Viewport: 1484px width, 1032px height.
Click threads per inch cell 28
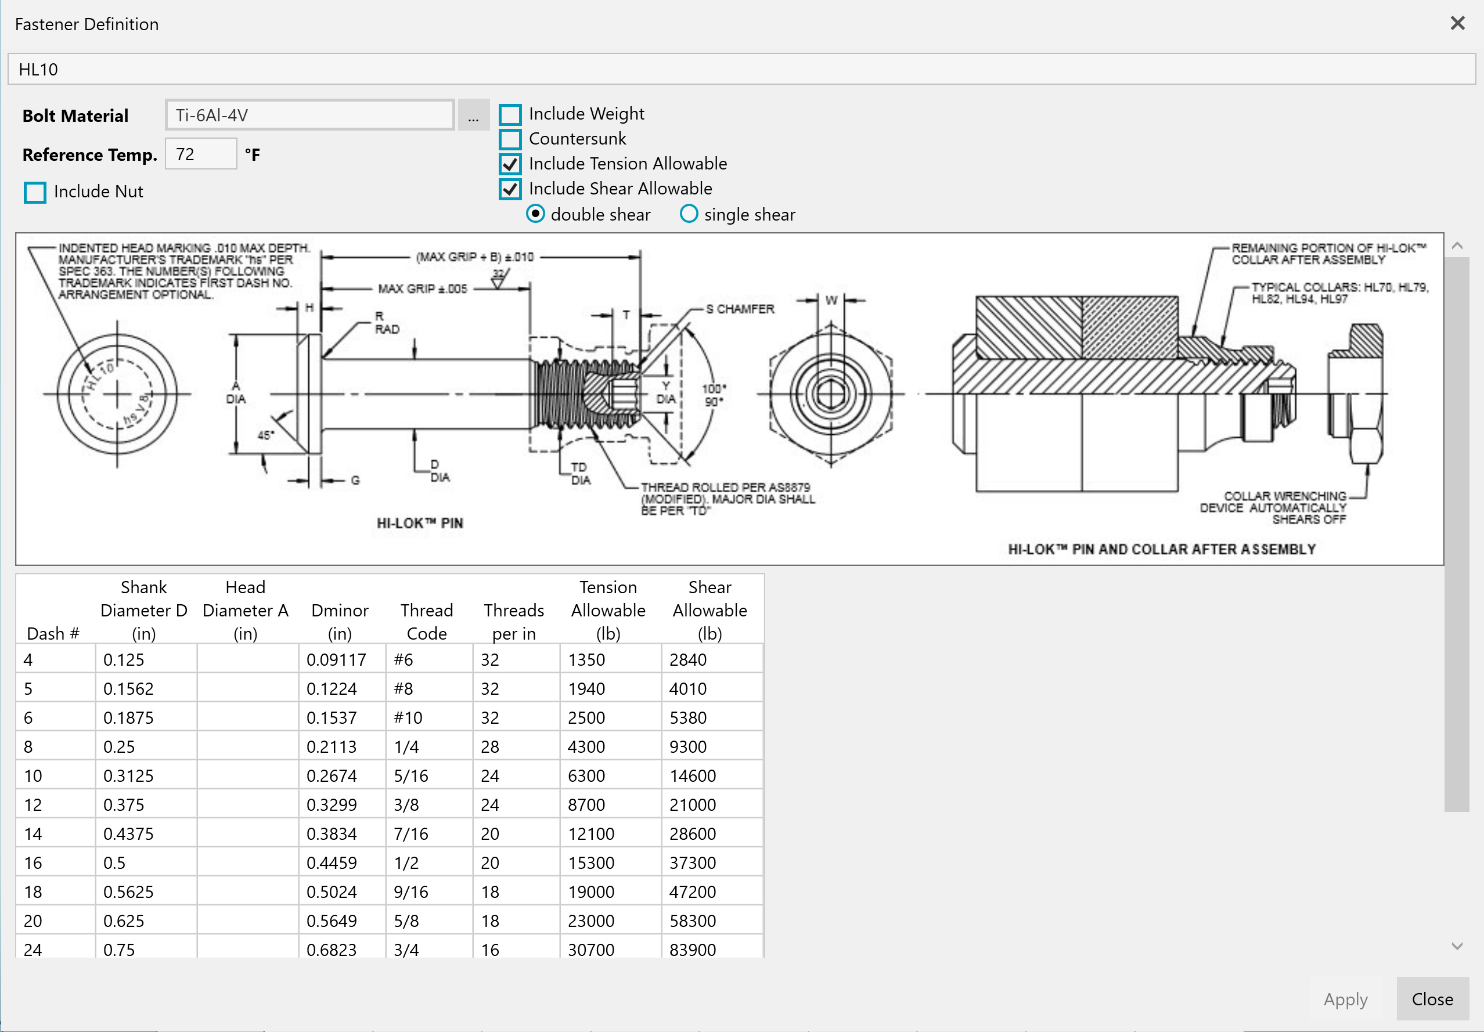516,746
